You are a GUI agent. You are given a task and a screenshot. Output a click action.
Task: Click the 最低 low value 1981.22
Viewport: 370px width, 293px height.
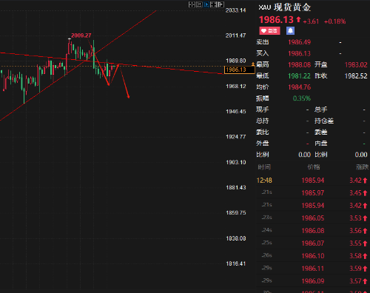tap(299, 76)
